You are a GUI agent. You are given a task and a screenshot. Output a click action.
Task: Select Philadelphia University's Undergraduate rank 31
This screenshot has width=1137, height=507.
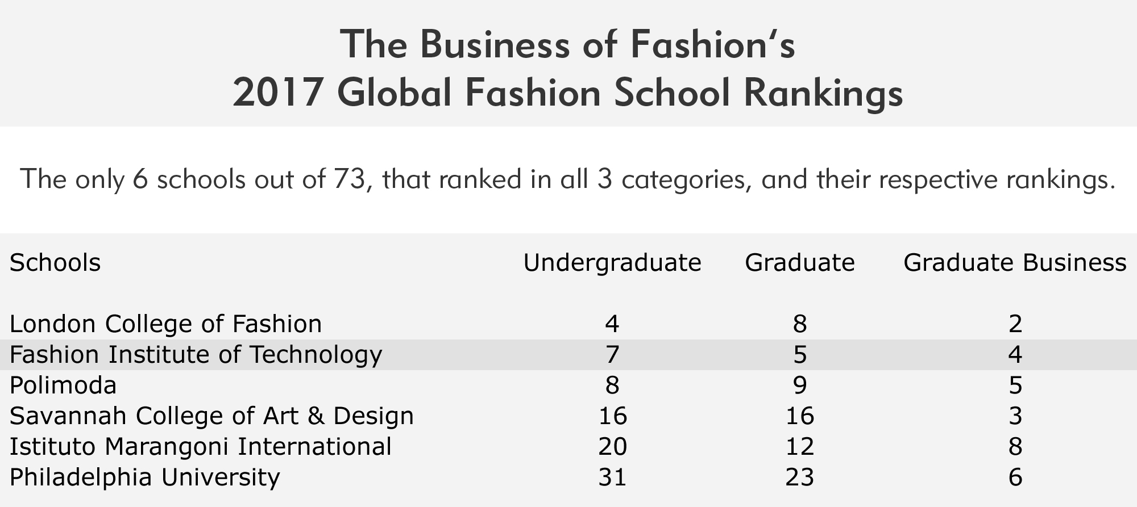[x=612, y=477]
